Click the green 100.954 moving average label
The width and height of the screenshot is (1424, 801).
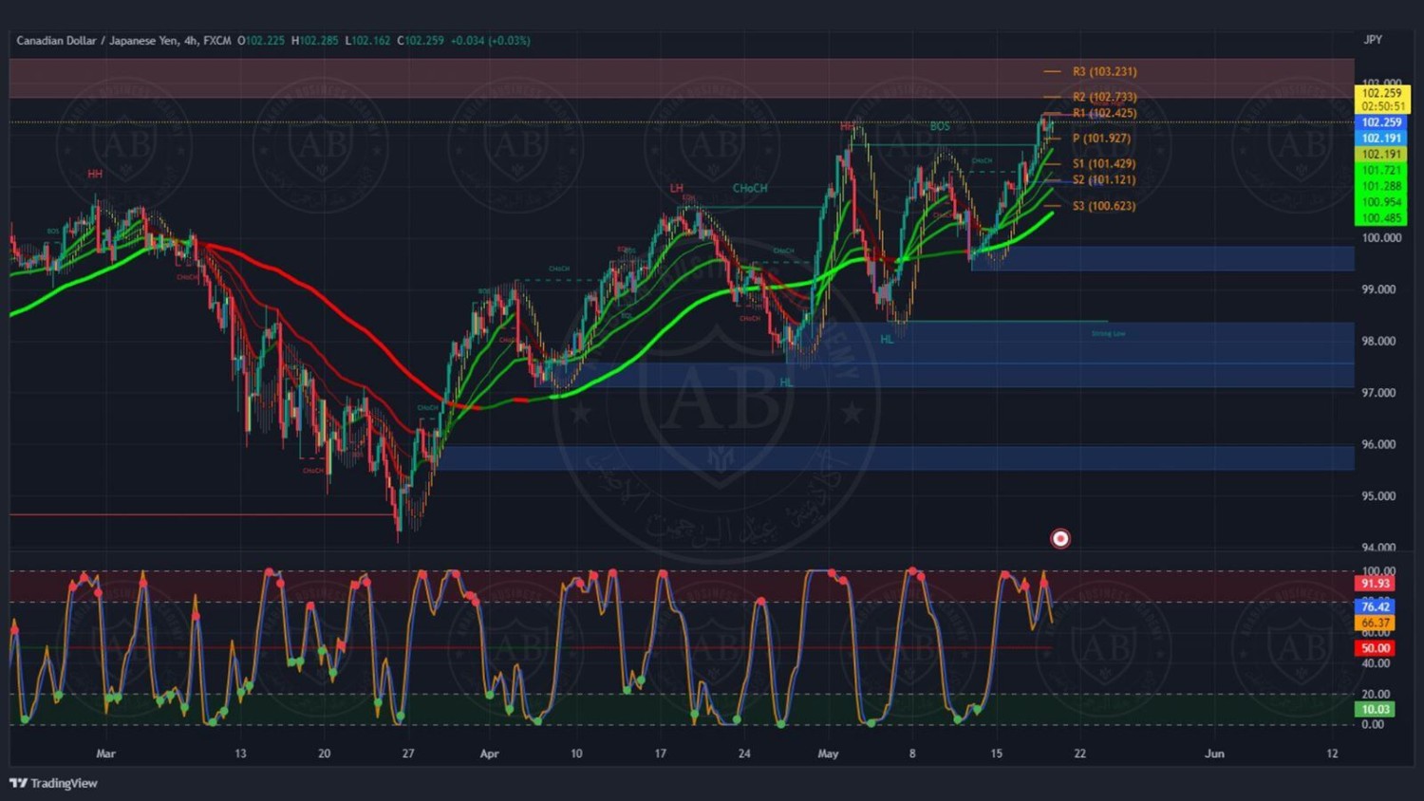click(x=1381, y=202)
